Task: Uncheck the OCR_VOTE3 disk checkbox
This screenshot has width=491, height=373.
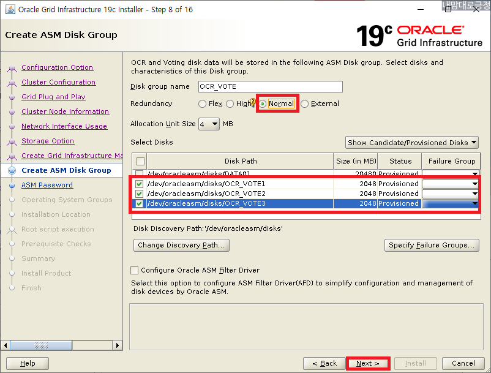Action: 140,203
